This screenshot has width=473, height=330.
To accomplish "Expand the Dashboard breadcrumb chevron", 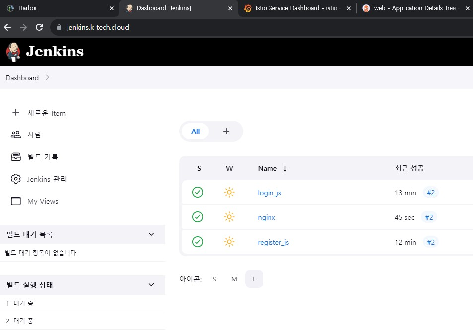I will coord(47,77).
